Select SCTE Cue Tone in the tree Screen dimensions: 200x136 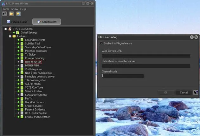34,88
